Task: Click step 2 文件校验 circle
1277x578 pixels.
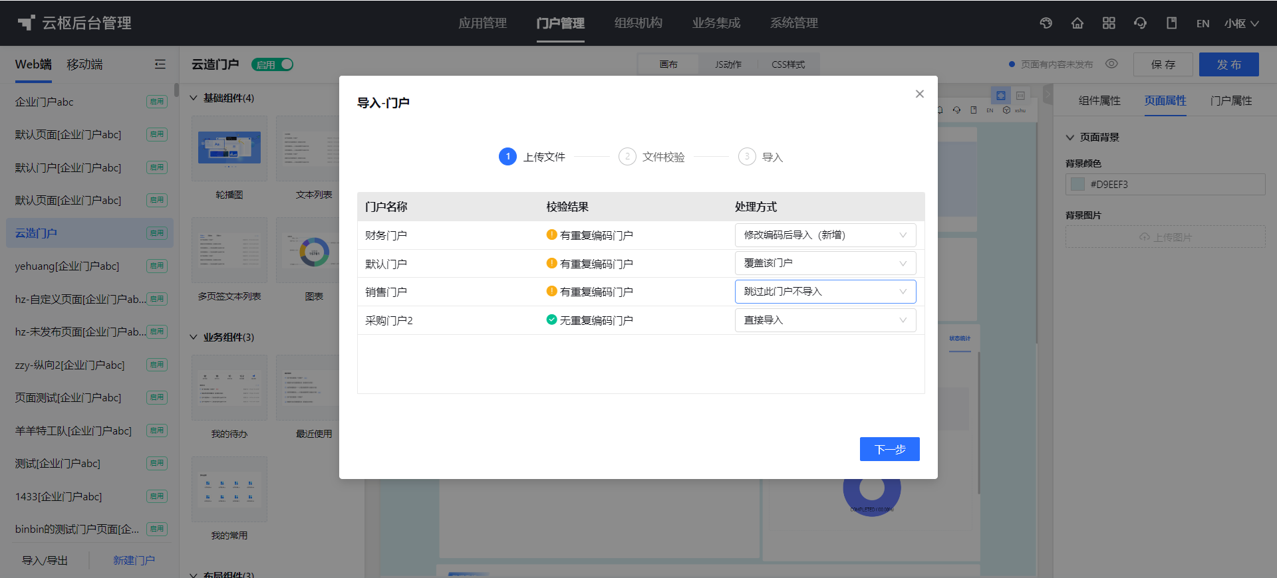Action: 627,157
